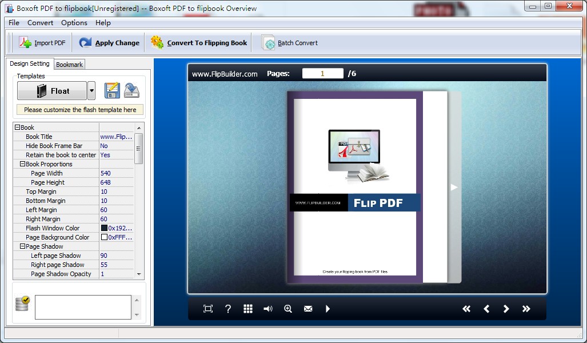Viewport: 587px width, 343px height.
Task: Click description box scroll down arrow
Action: [137, 314]
